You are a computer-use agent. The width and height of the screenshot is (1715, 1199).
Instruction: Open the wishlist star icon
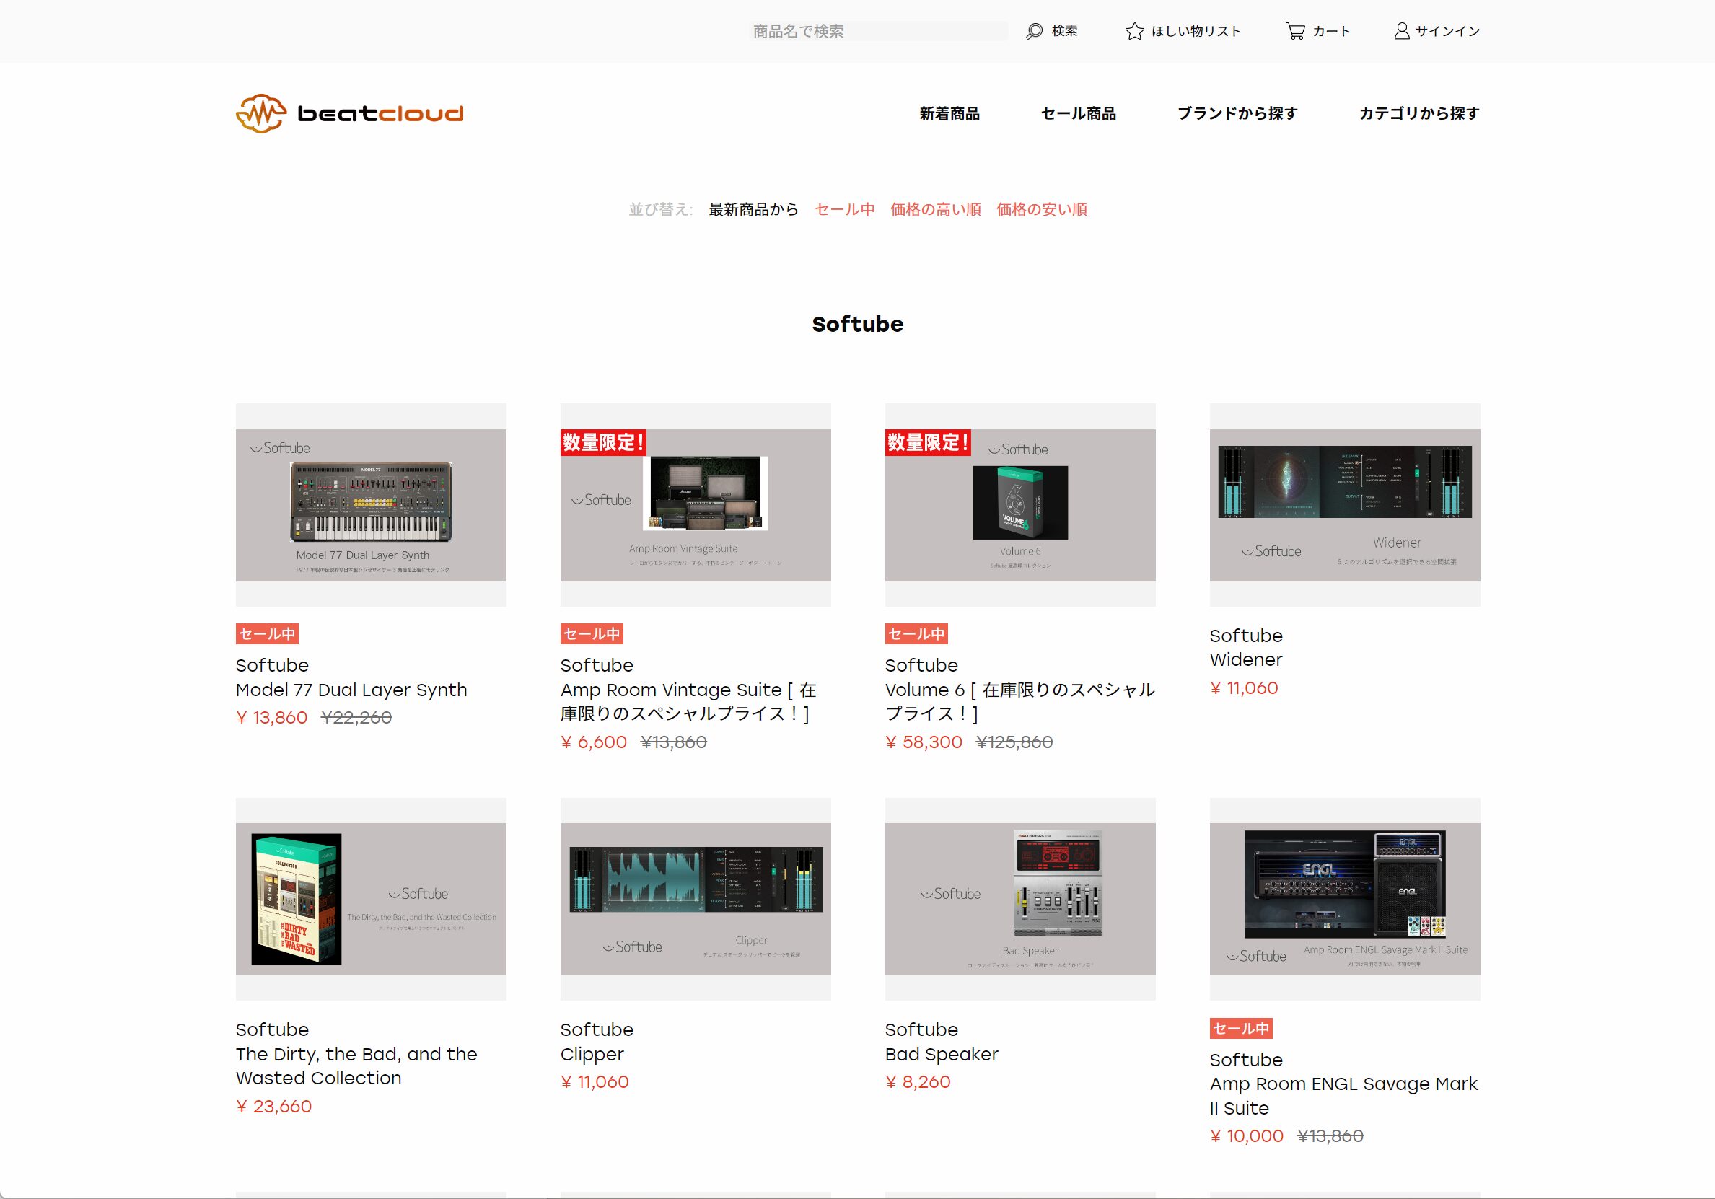pos(1135,30)
